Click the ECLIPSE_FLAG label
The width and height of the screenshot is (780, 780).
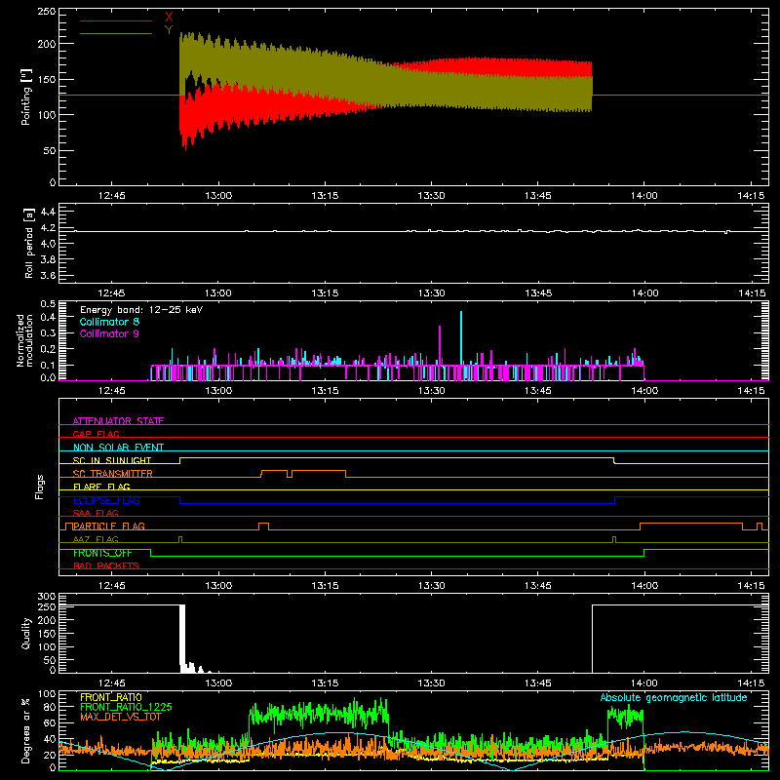tap(106, 500)
